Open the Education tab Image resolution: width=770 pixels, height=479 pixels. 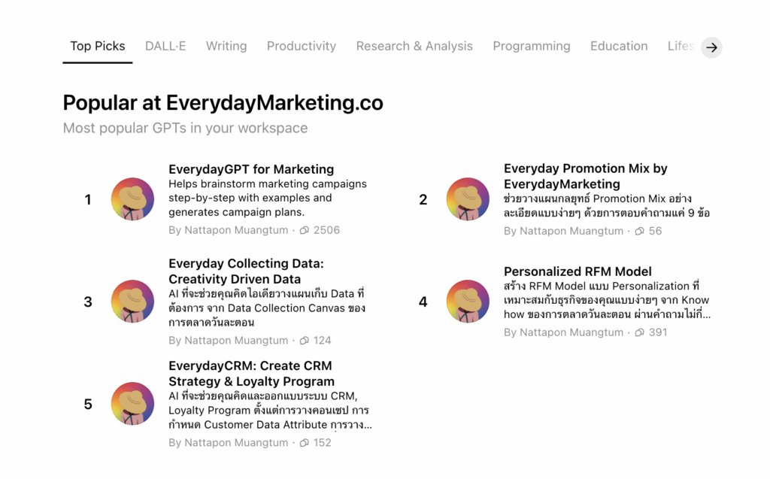(x=619, y=46)
